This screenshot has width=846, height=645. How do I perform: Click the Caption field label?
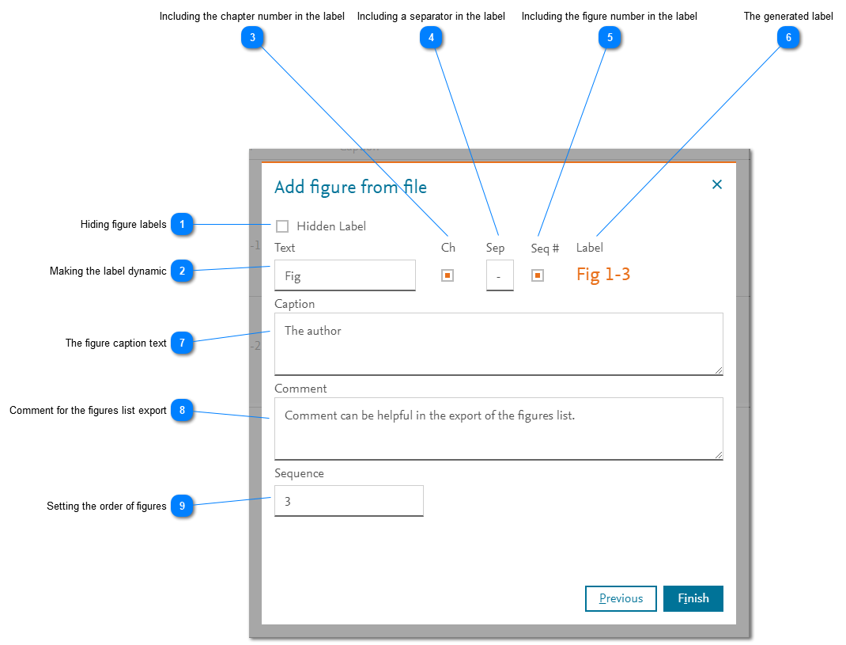295,304
